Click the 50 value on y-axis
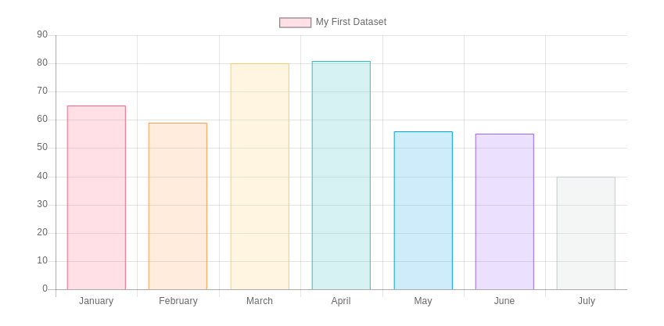 point(42,148)
